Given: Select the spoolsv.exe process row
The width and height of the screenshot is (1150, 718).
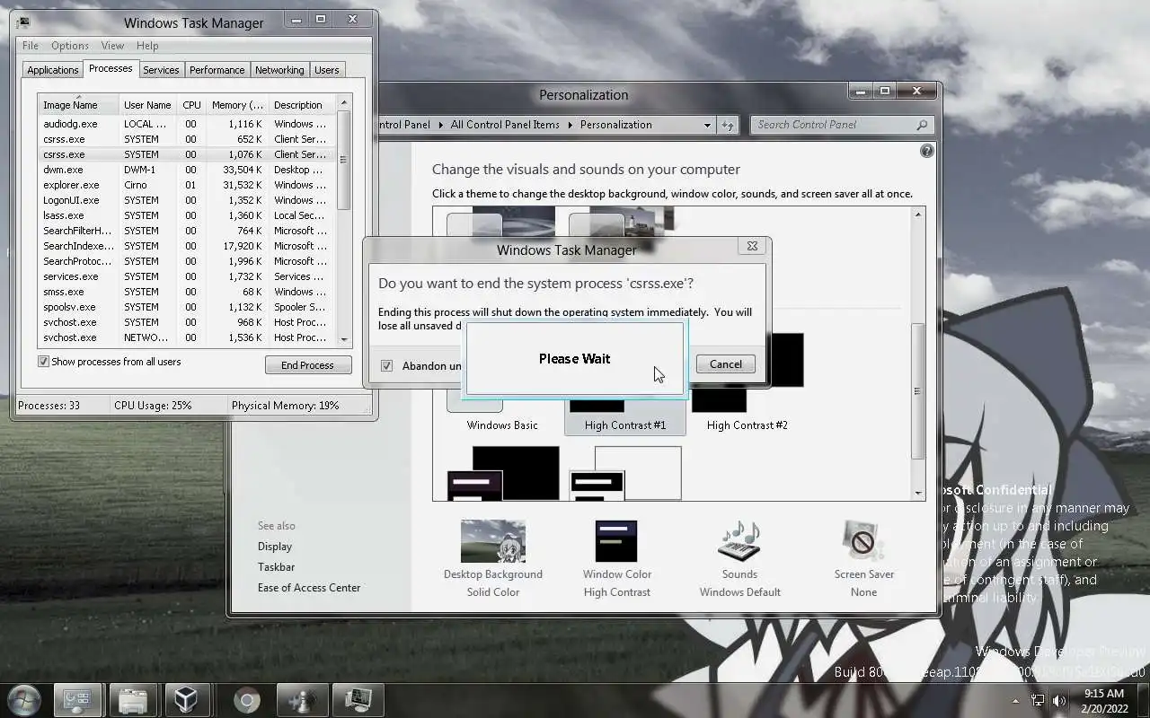Looking at the screenshot, I should 187,307.
